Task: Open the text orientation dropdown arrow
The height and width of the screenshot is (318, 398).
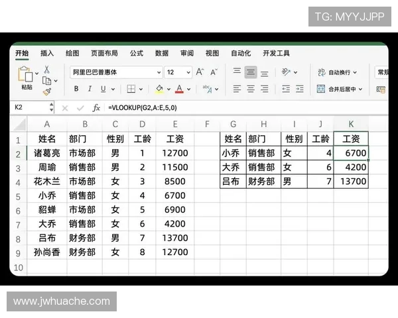Action: [295, 72]
